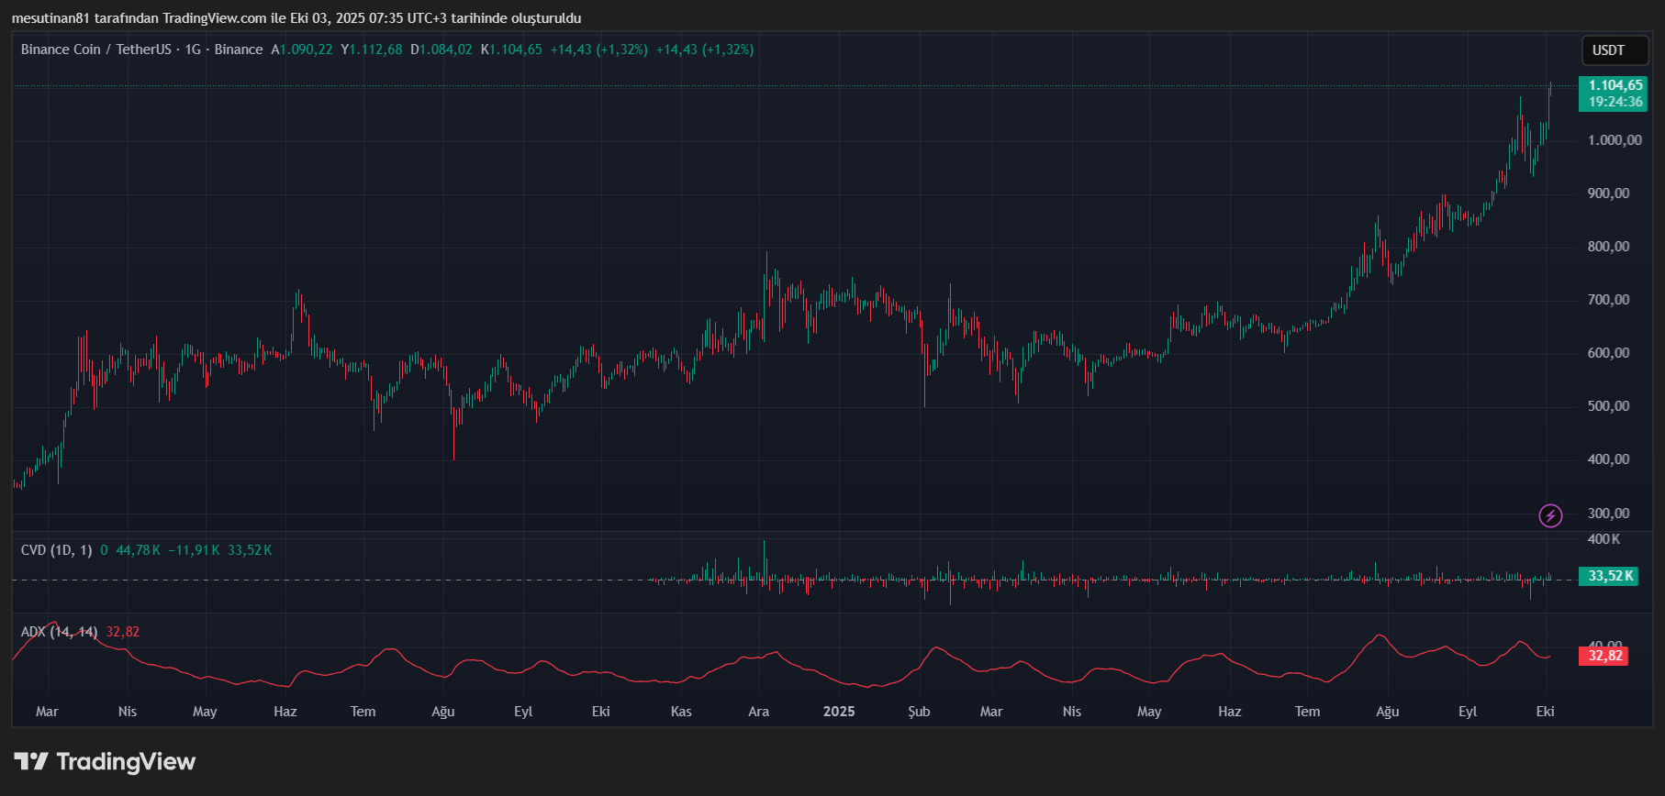Select the Binance Coin / TetherUS symbol title

[96, 50]
